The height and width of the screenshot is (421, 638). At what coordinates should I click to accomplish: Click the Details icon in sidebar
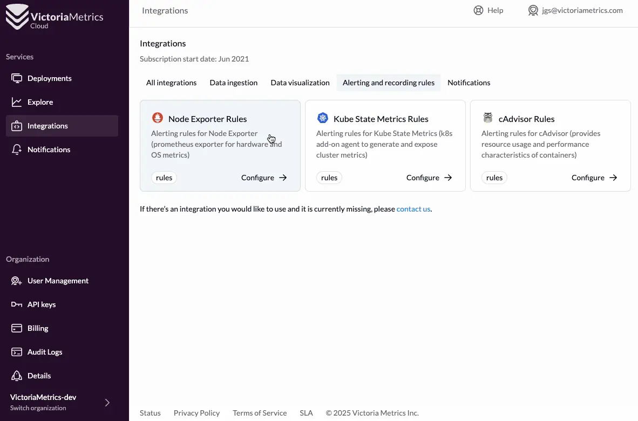click(17, 376)
